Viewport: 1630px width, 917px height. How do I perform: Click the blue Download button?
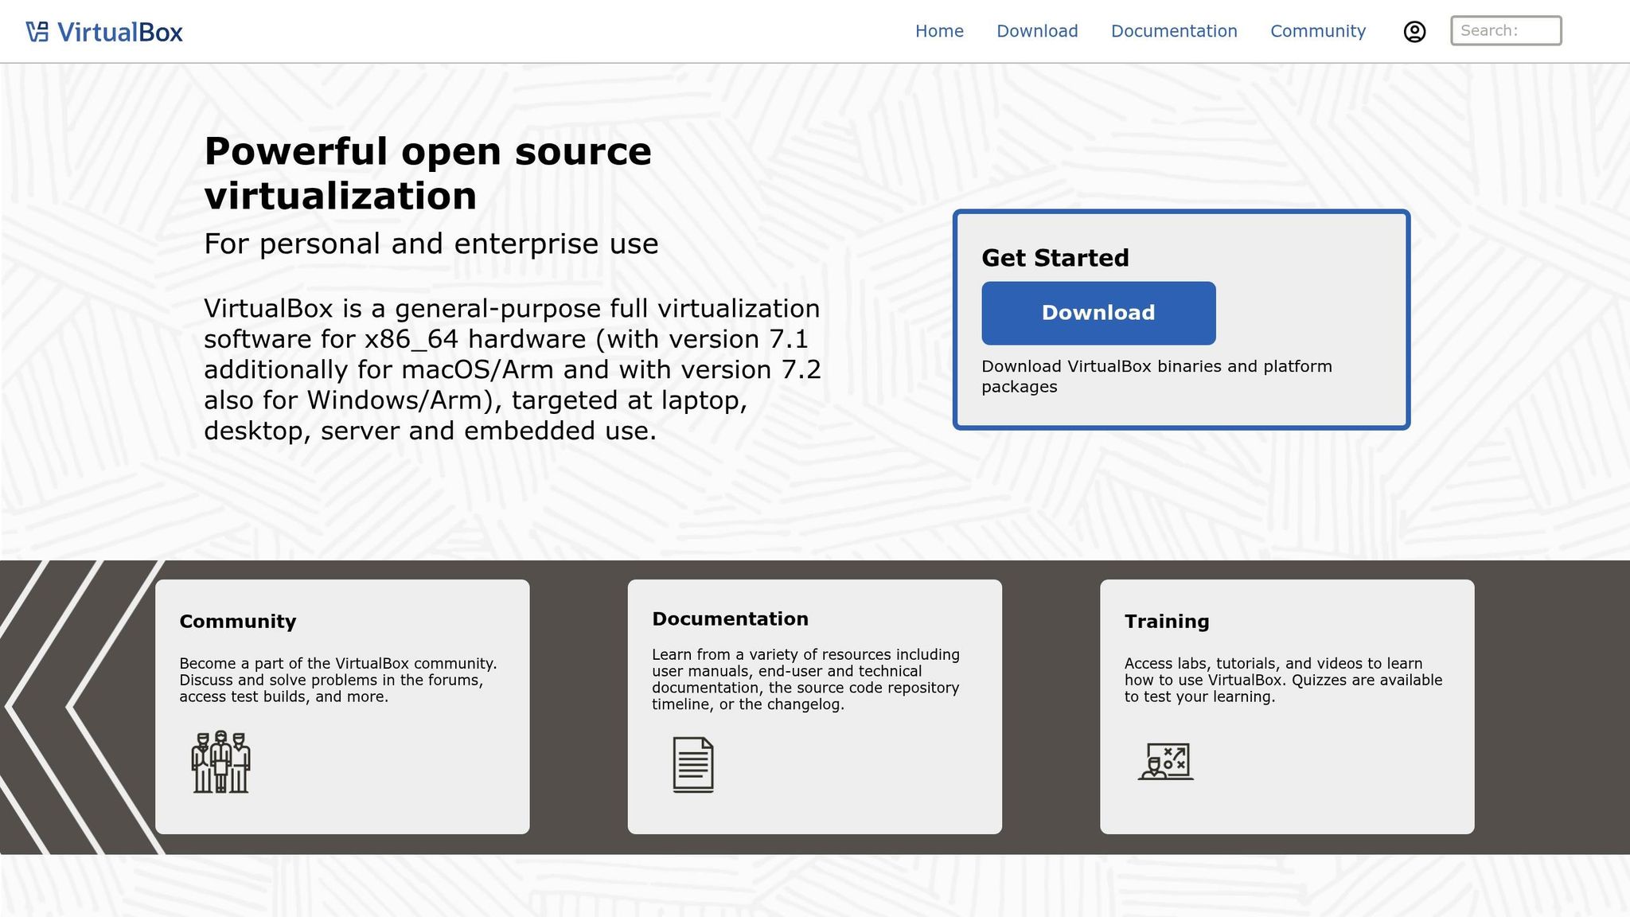pos(1098,313)
